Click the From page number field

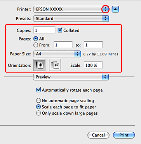click(x=63, y=45)
